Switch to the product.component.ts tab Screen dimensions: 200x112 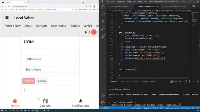pos(121,6)
